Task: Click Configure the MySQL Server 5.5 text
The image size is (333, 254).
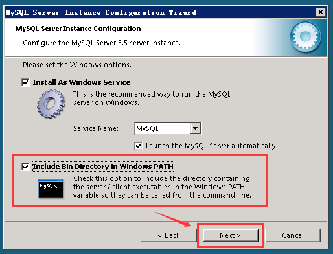Action: 102,43
